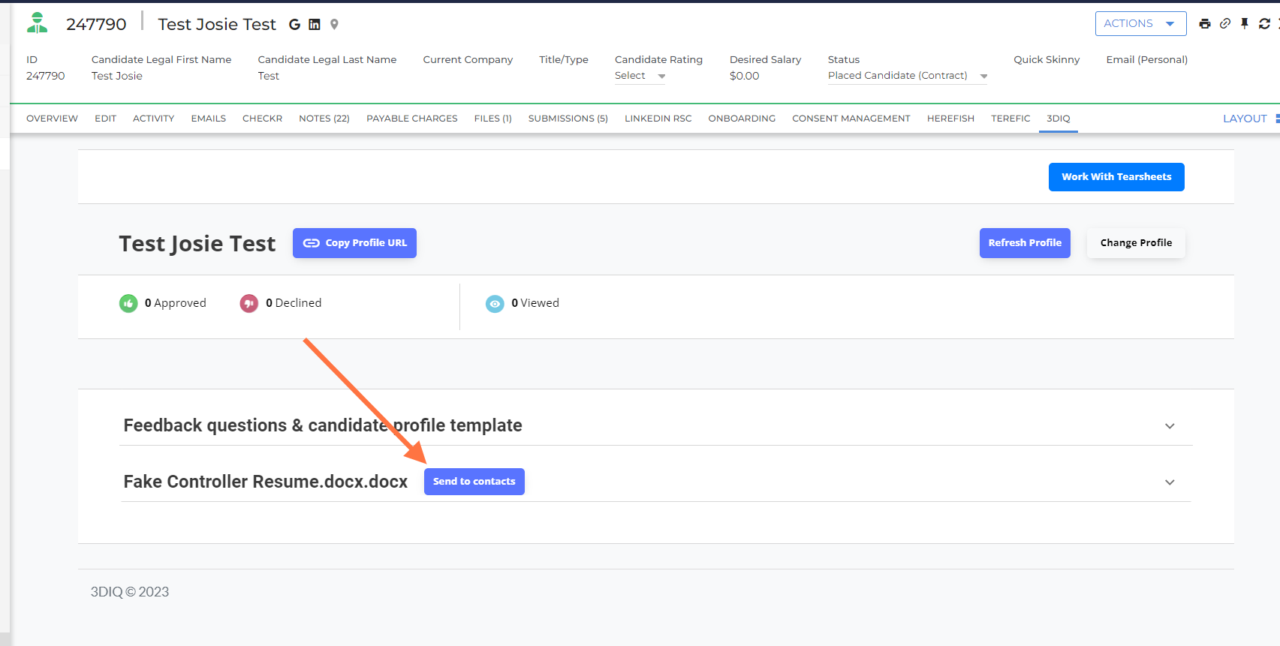1280x646 pixels.
Task: Click the ID value 247790 under ID
Action: click(46, 76)
